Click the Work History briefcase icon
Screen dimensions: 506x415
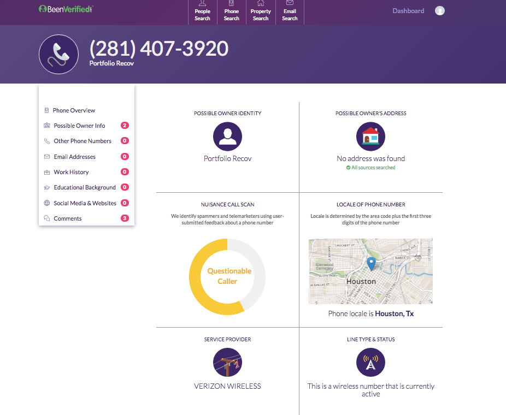47,172
